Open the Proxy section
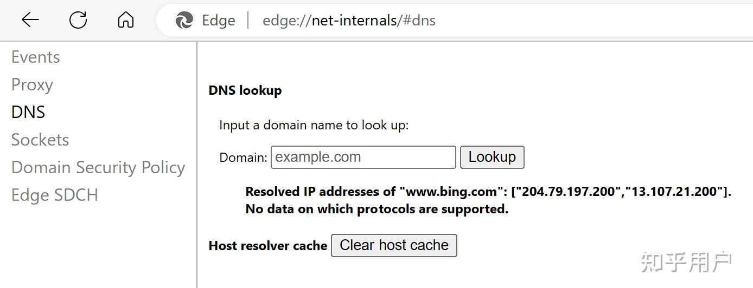This screenshot has height=288, width=753. click(x=32, y=84)
